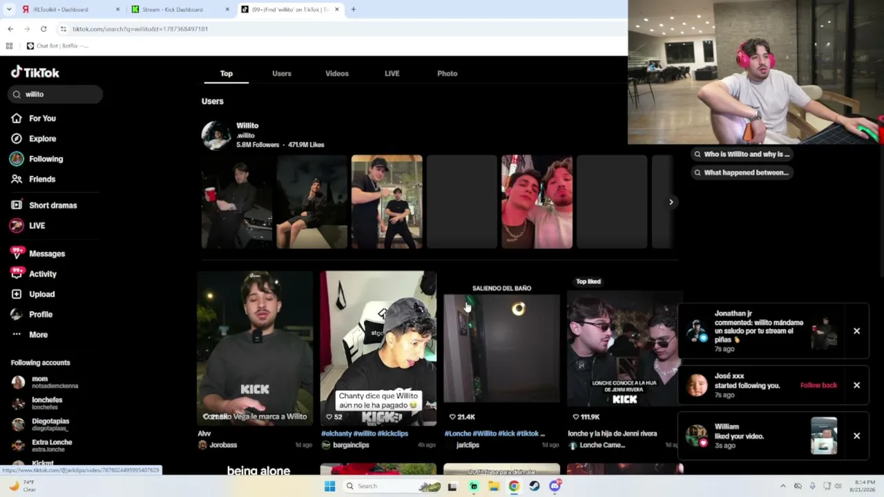Screen dimensions: 884x497
Task: Open the 'mom' following account
Action: click(x=45, y=382)
